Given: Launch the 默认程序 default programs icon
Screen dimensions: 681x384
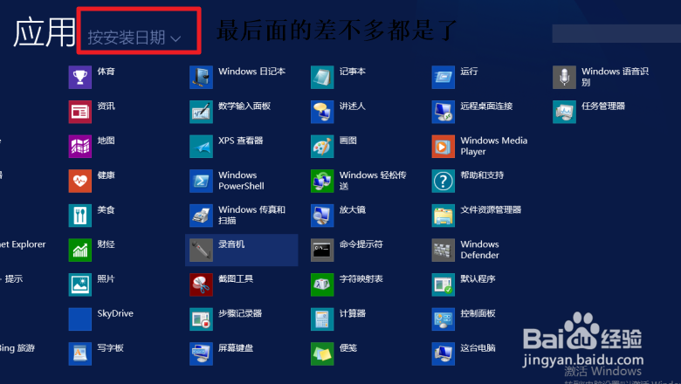Looking at the screenshot, I should click(443, 285).
